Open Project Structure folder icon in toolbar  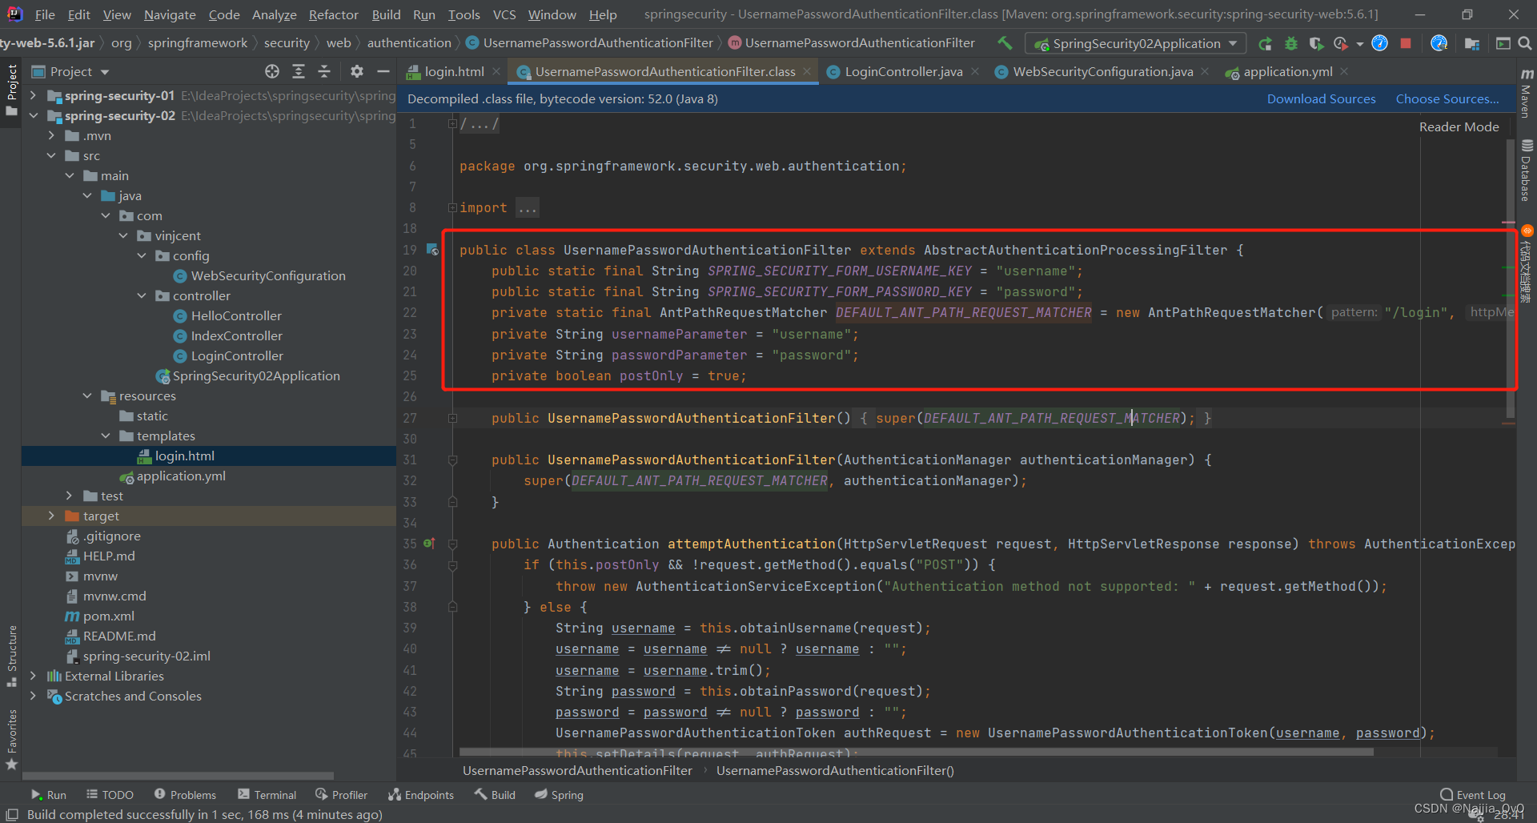point(1471,43)
